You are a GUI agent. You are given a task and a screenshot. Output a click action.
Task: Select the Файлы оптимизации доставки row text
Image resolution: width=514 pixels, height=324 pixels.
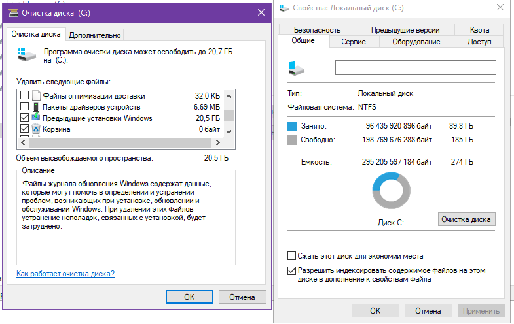(94, 96)
